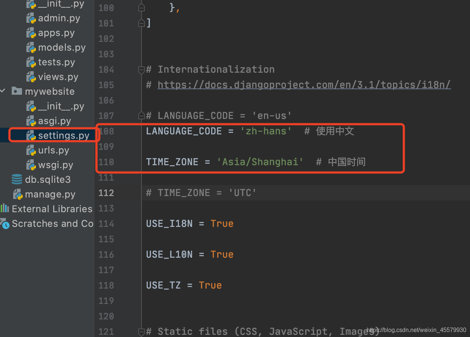Click the # Internationalization comment text
This screenshot has height=337, width=470.
coord(210,69)
